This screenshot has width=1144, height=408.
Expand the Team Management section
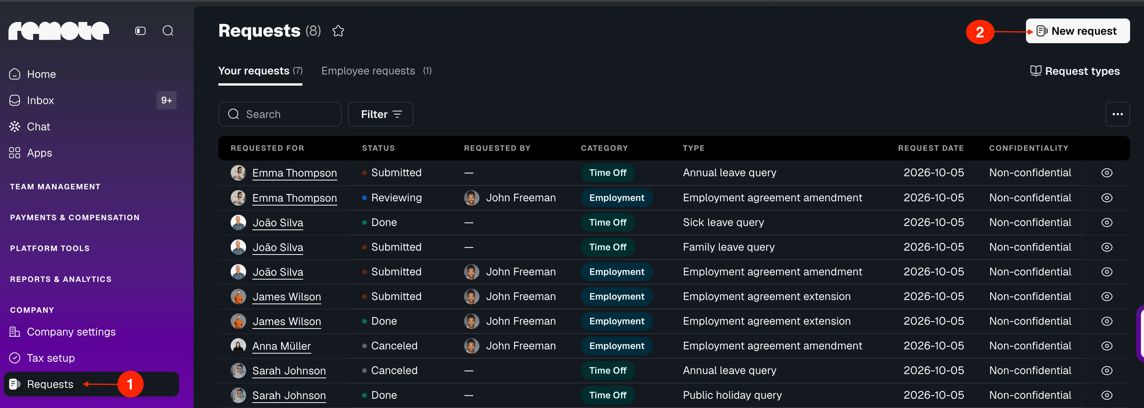click(55, 187)
